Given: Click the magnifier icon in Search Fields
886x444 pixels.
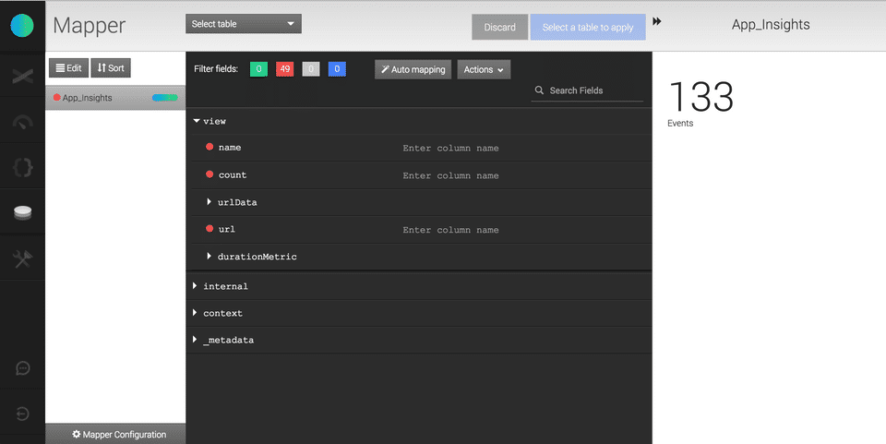Looking at the screenshot, I should click(x=539, y=90).
